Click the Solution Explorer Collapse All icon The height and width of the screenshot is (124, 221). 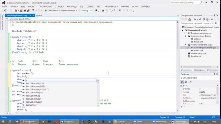[x=204, y=19]
